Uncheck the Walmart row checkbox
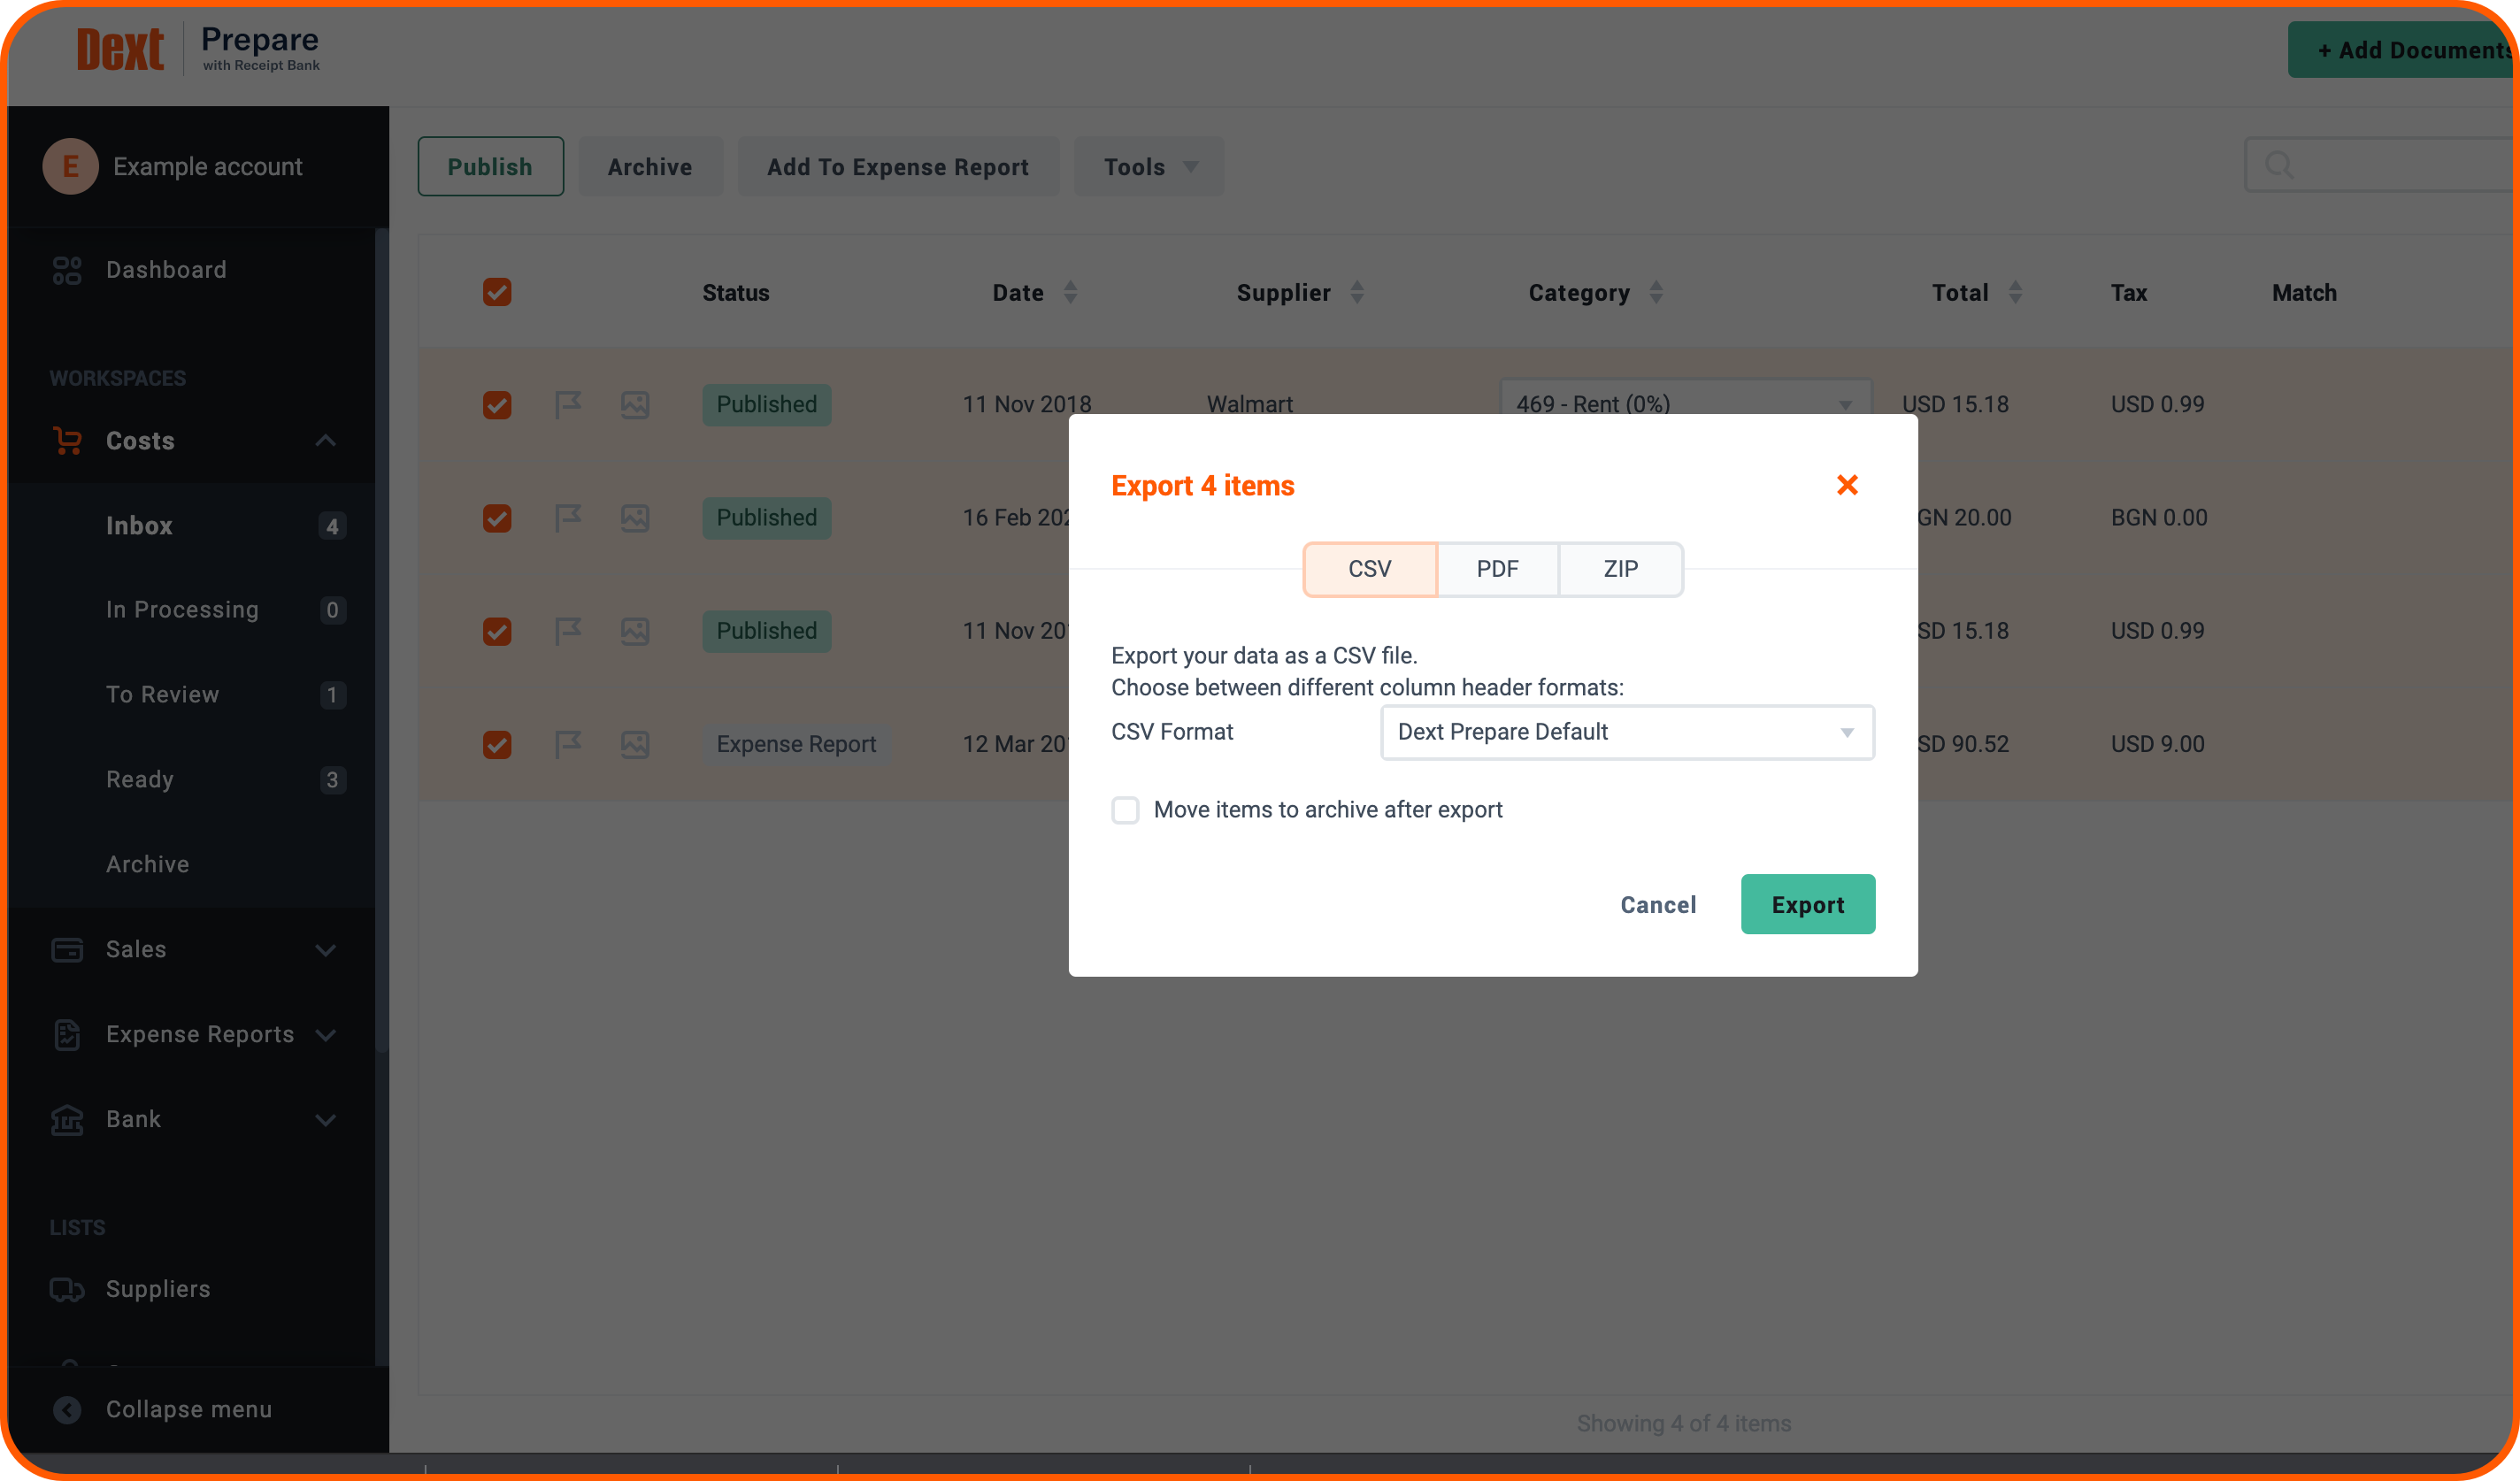This screenshot has width=2520, height=1481. point(497,403)
